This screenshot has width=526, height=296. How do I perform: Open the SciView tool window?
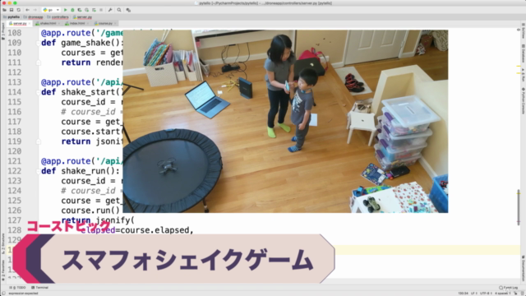(523, 31)
